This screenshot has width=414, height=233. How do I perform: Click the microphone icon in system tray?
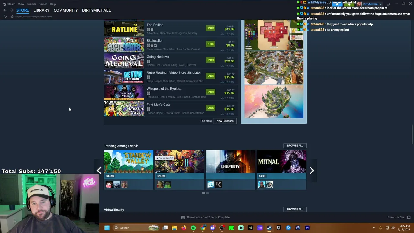380,228
